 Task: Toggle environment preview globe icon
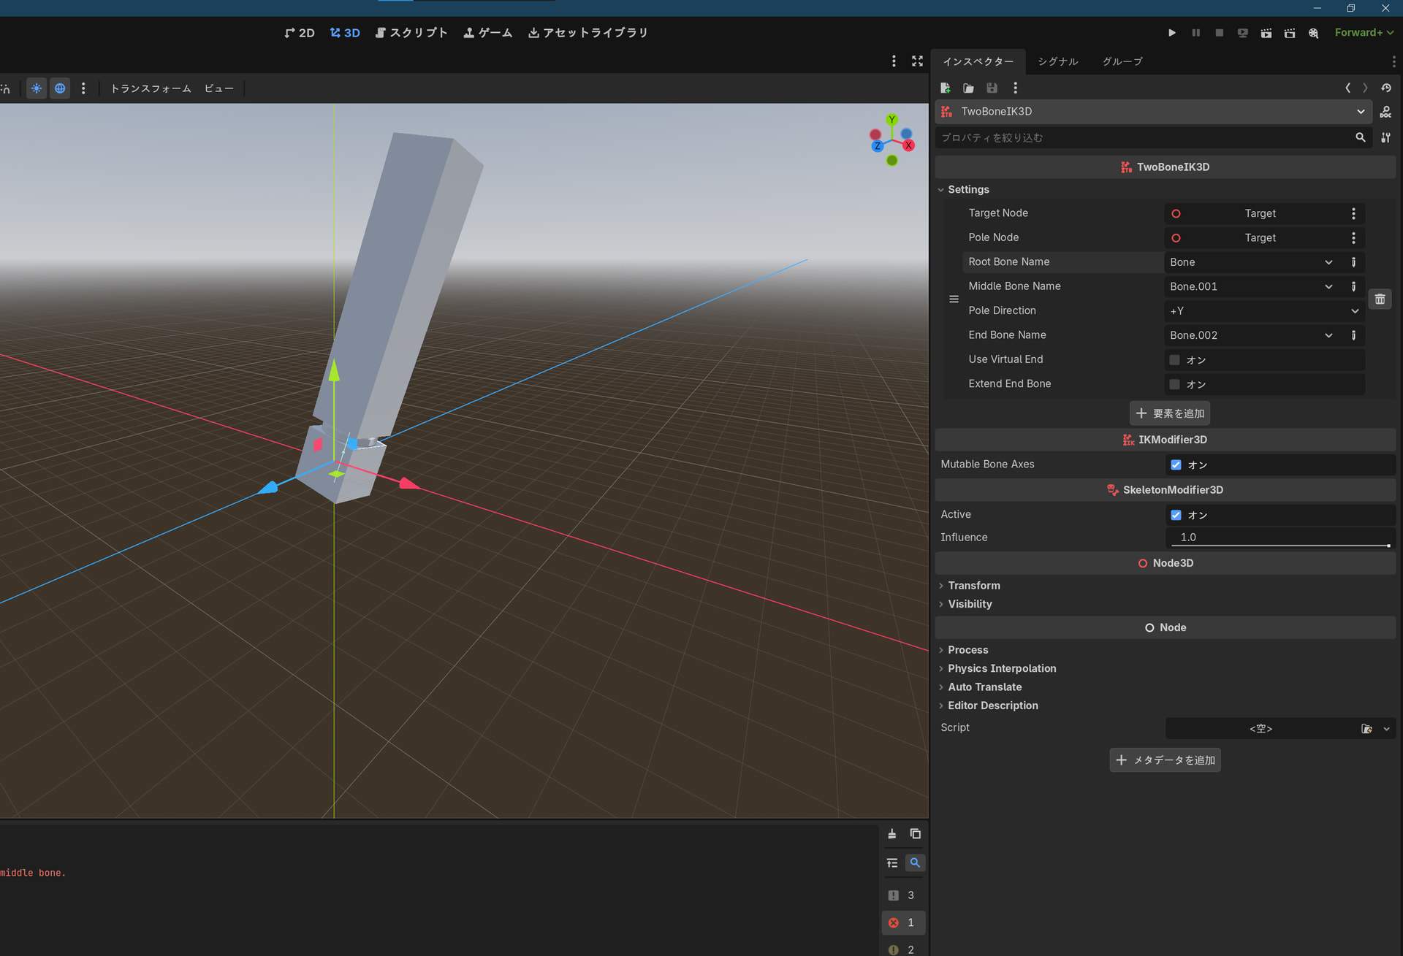[x=60, y=88]
